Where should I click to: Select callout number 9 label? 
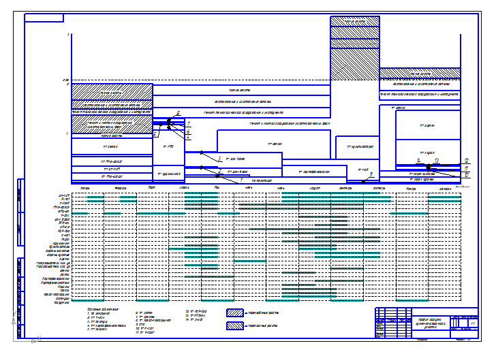371,174
